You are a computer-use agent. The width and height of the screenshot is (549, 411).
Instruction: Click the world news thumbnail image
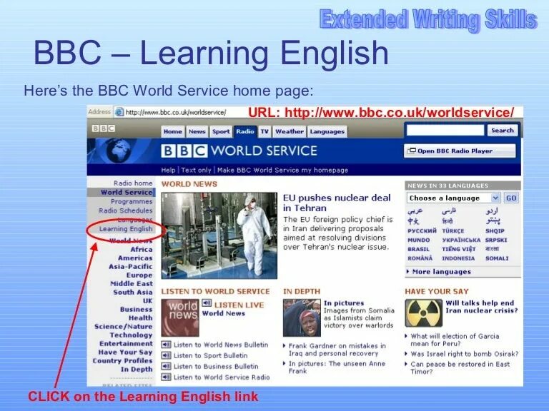click(180, 318)
